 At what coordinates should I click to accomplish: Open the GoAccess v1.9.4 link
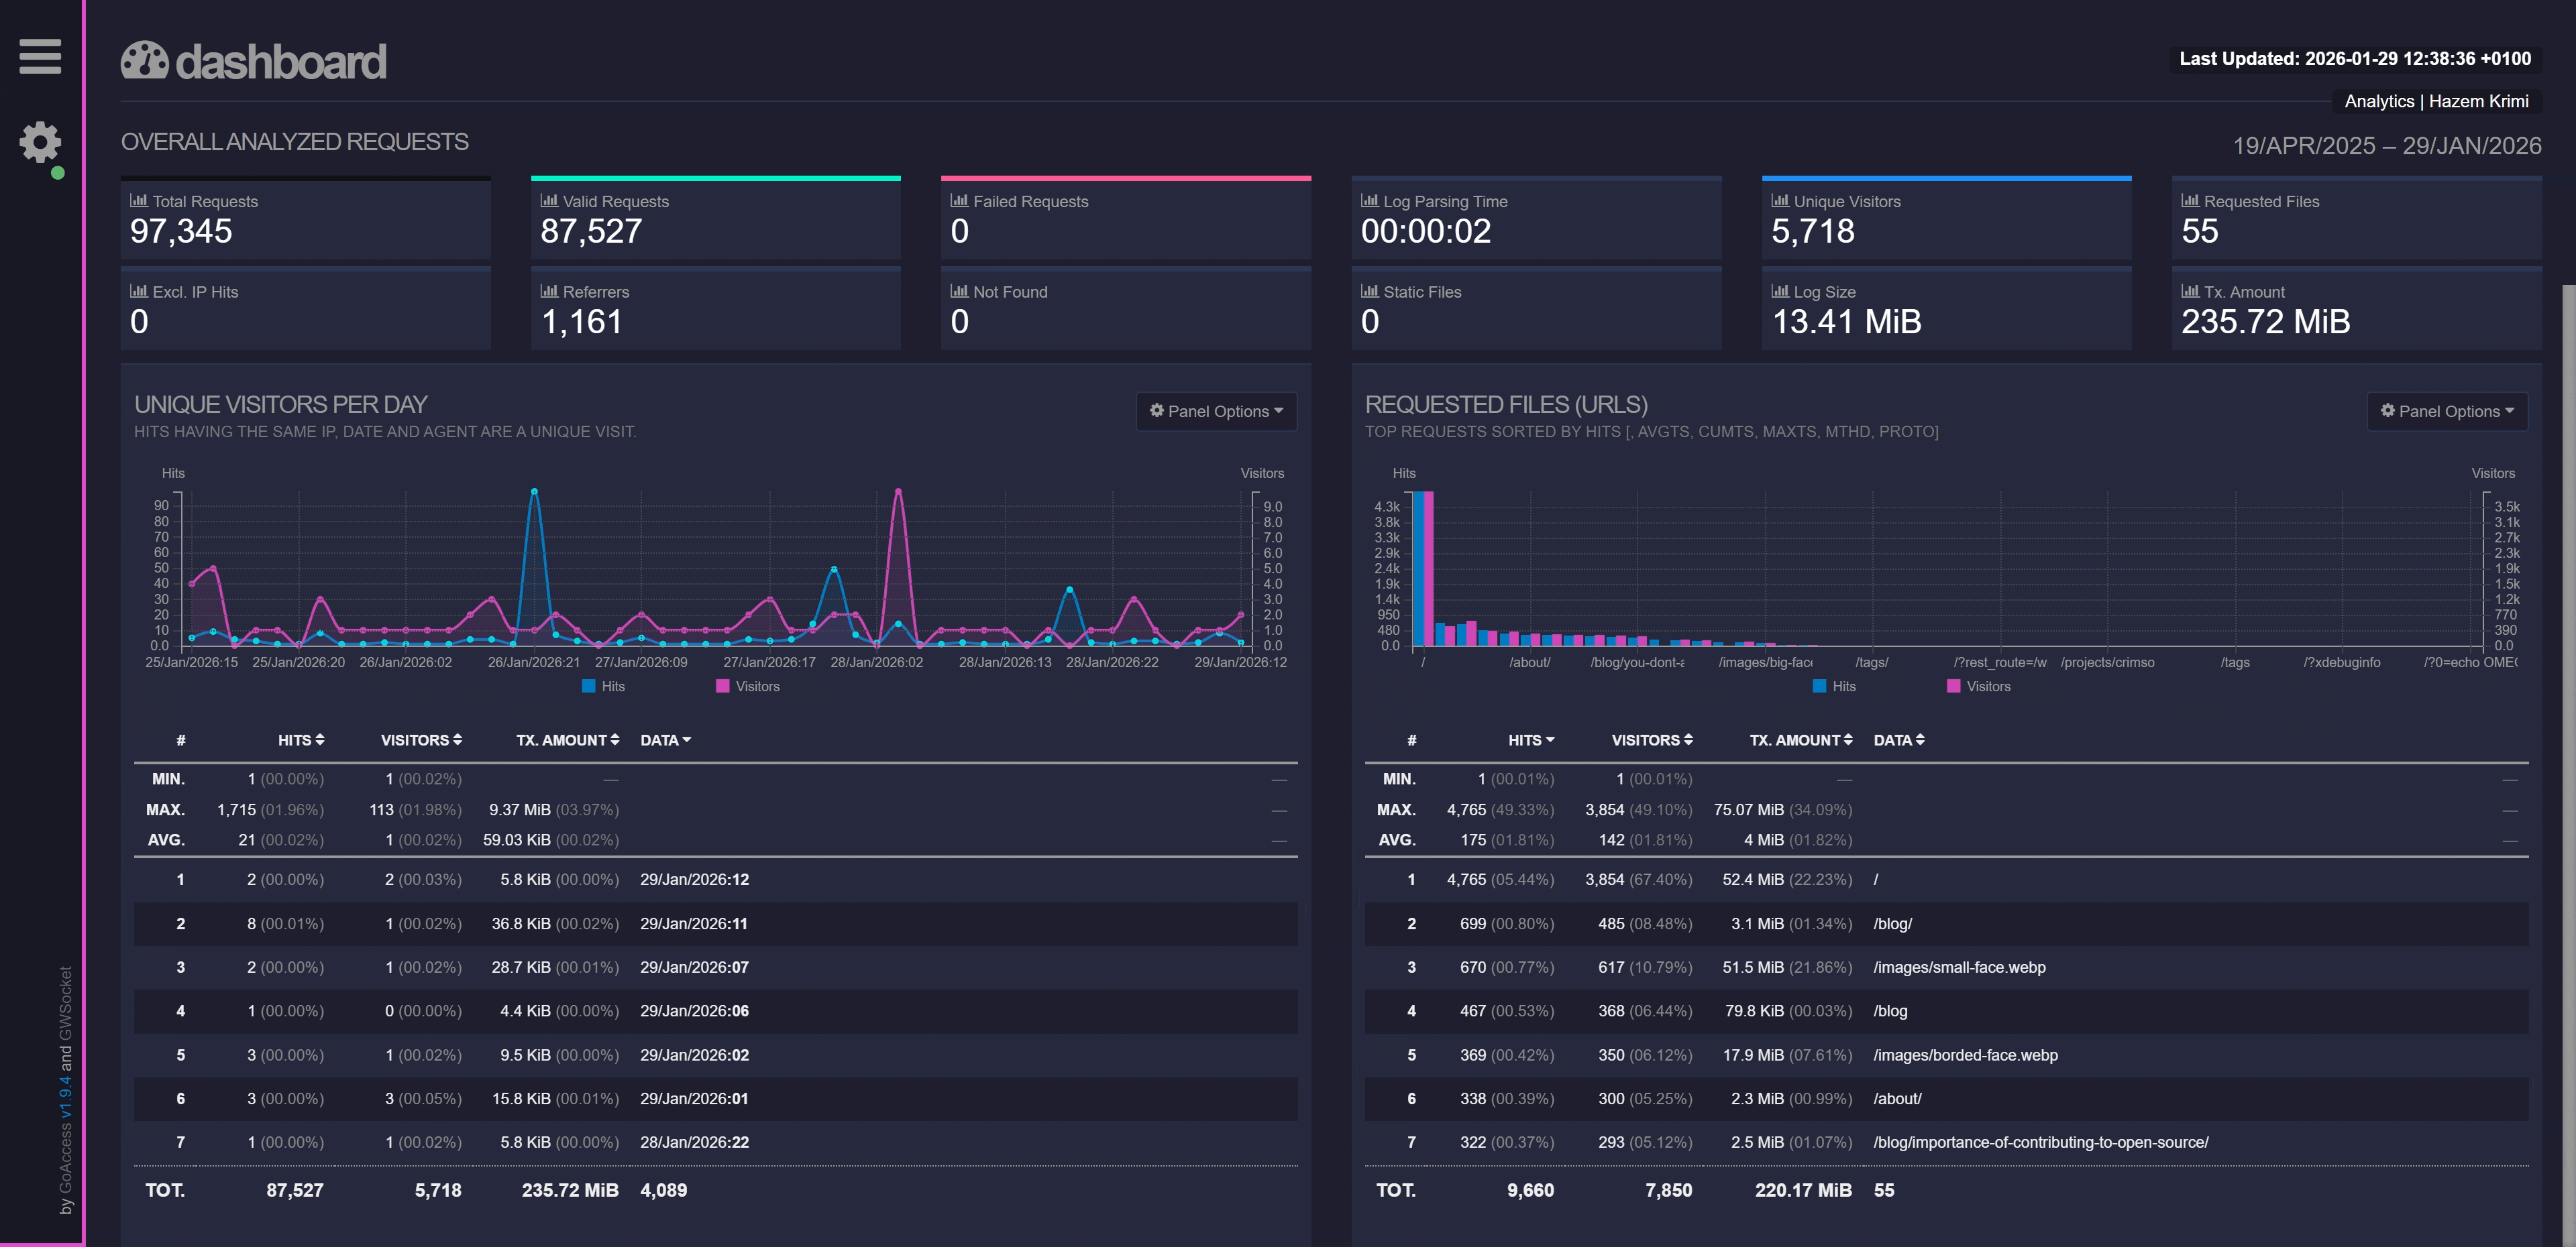(x=66, y=1135)
